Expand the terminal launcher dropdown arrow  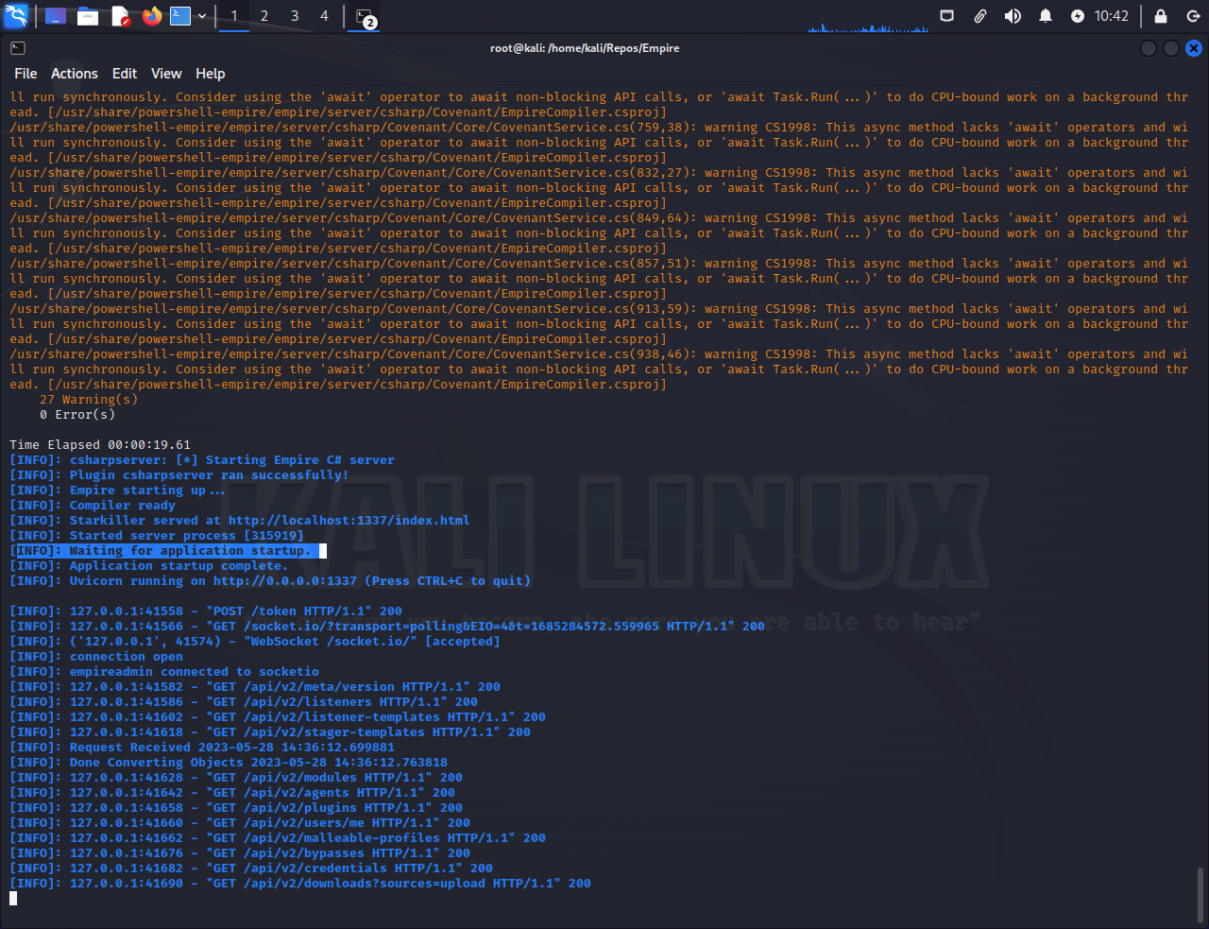pos(202,16)
